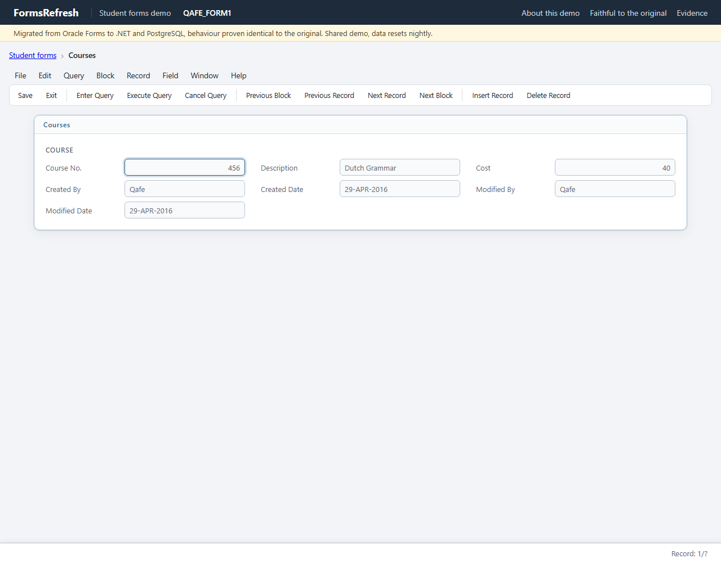Open the File menu
721x563 pixels.
tap(20, 75)
